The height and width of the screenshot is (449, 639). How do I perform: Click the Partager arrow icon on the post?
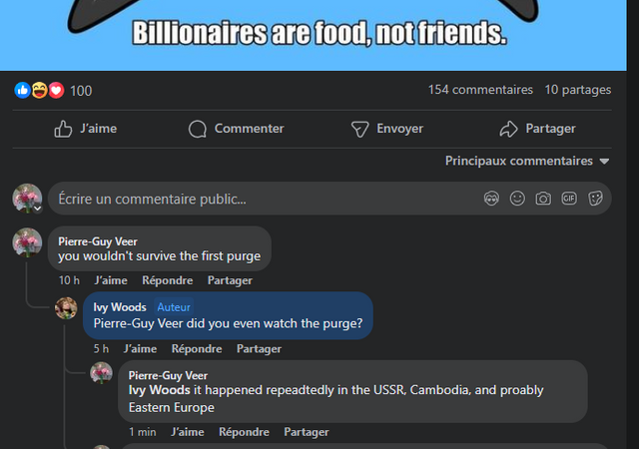click(508, 129)
